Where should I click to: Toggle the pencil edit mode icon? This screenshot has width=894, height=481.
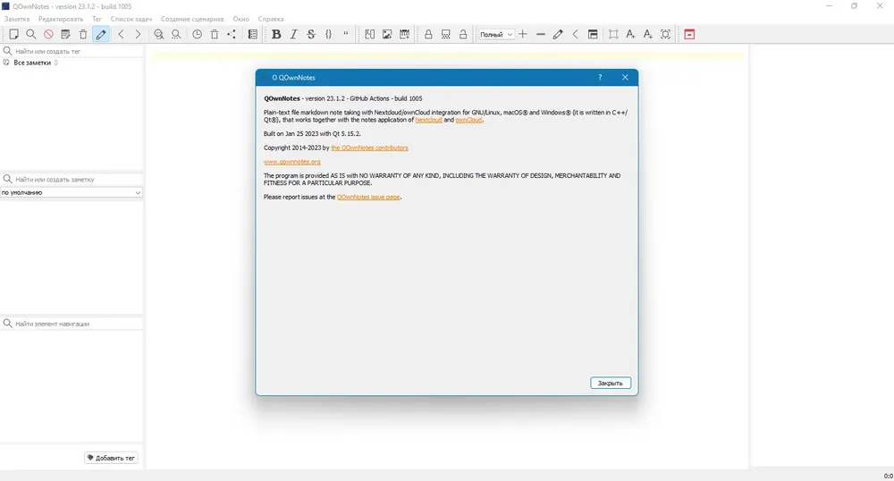click(101, 34)
